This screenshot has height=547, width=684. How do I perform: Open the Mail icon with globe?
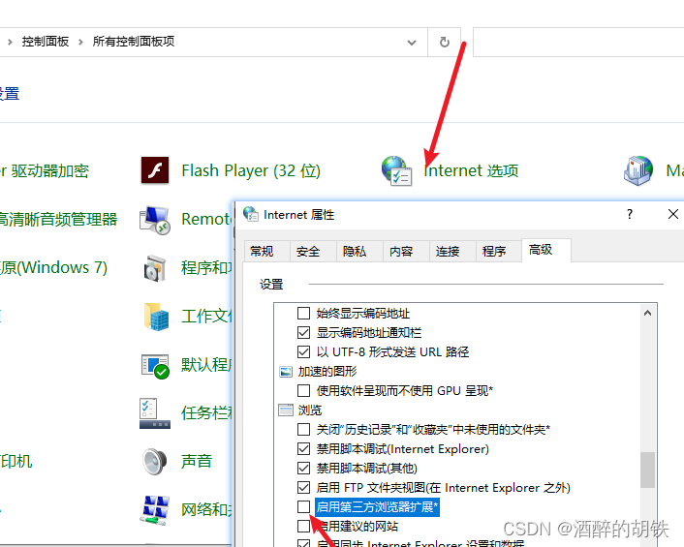[x=638, y=170]
